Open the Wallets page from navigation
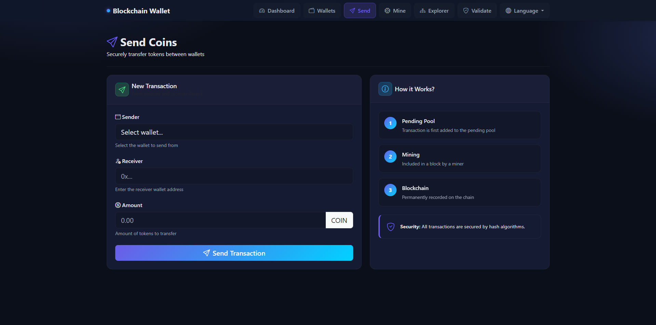This screenshot has height=325, width=656. tap(322, 11)
